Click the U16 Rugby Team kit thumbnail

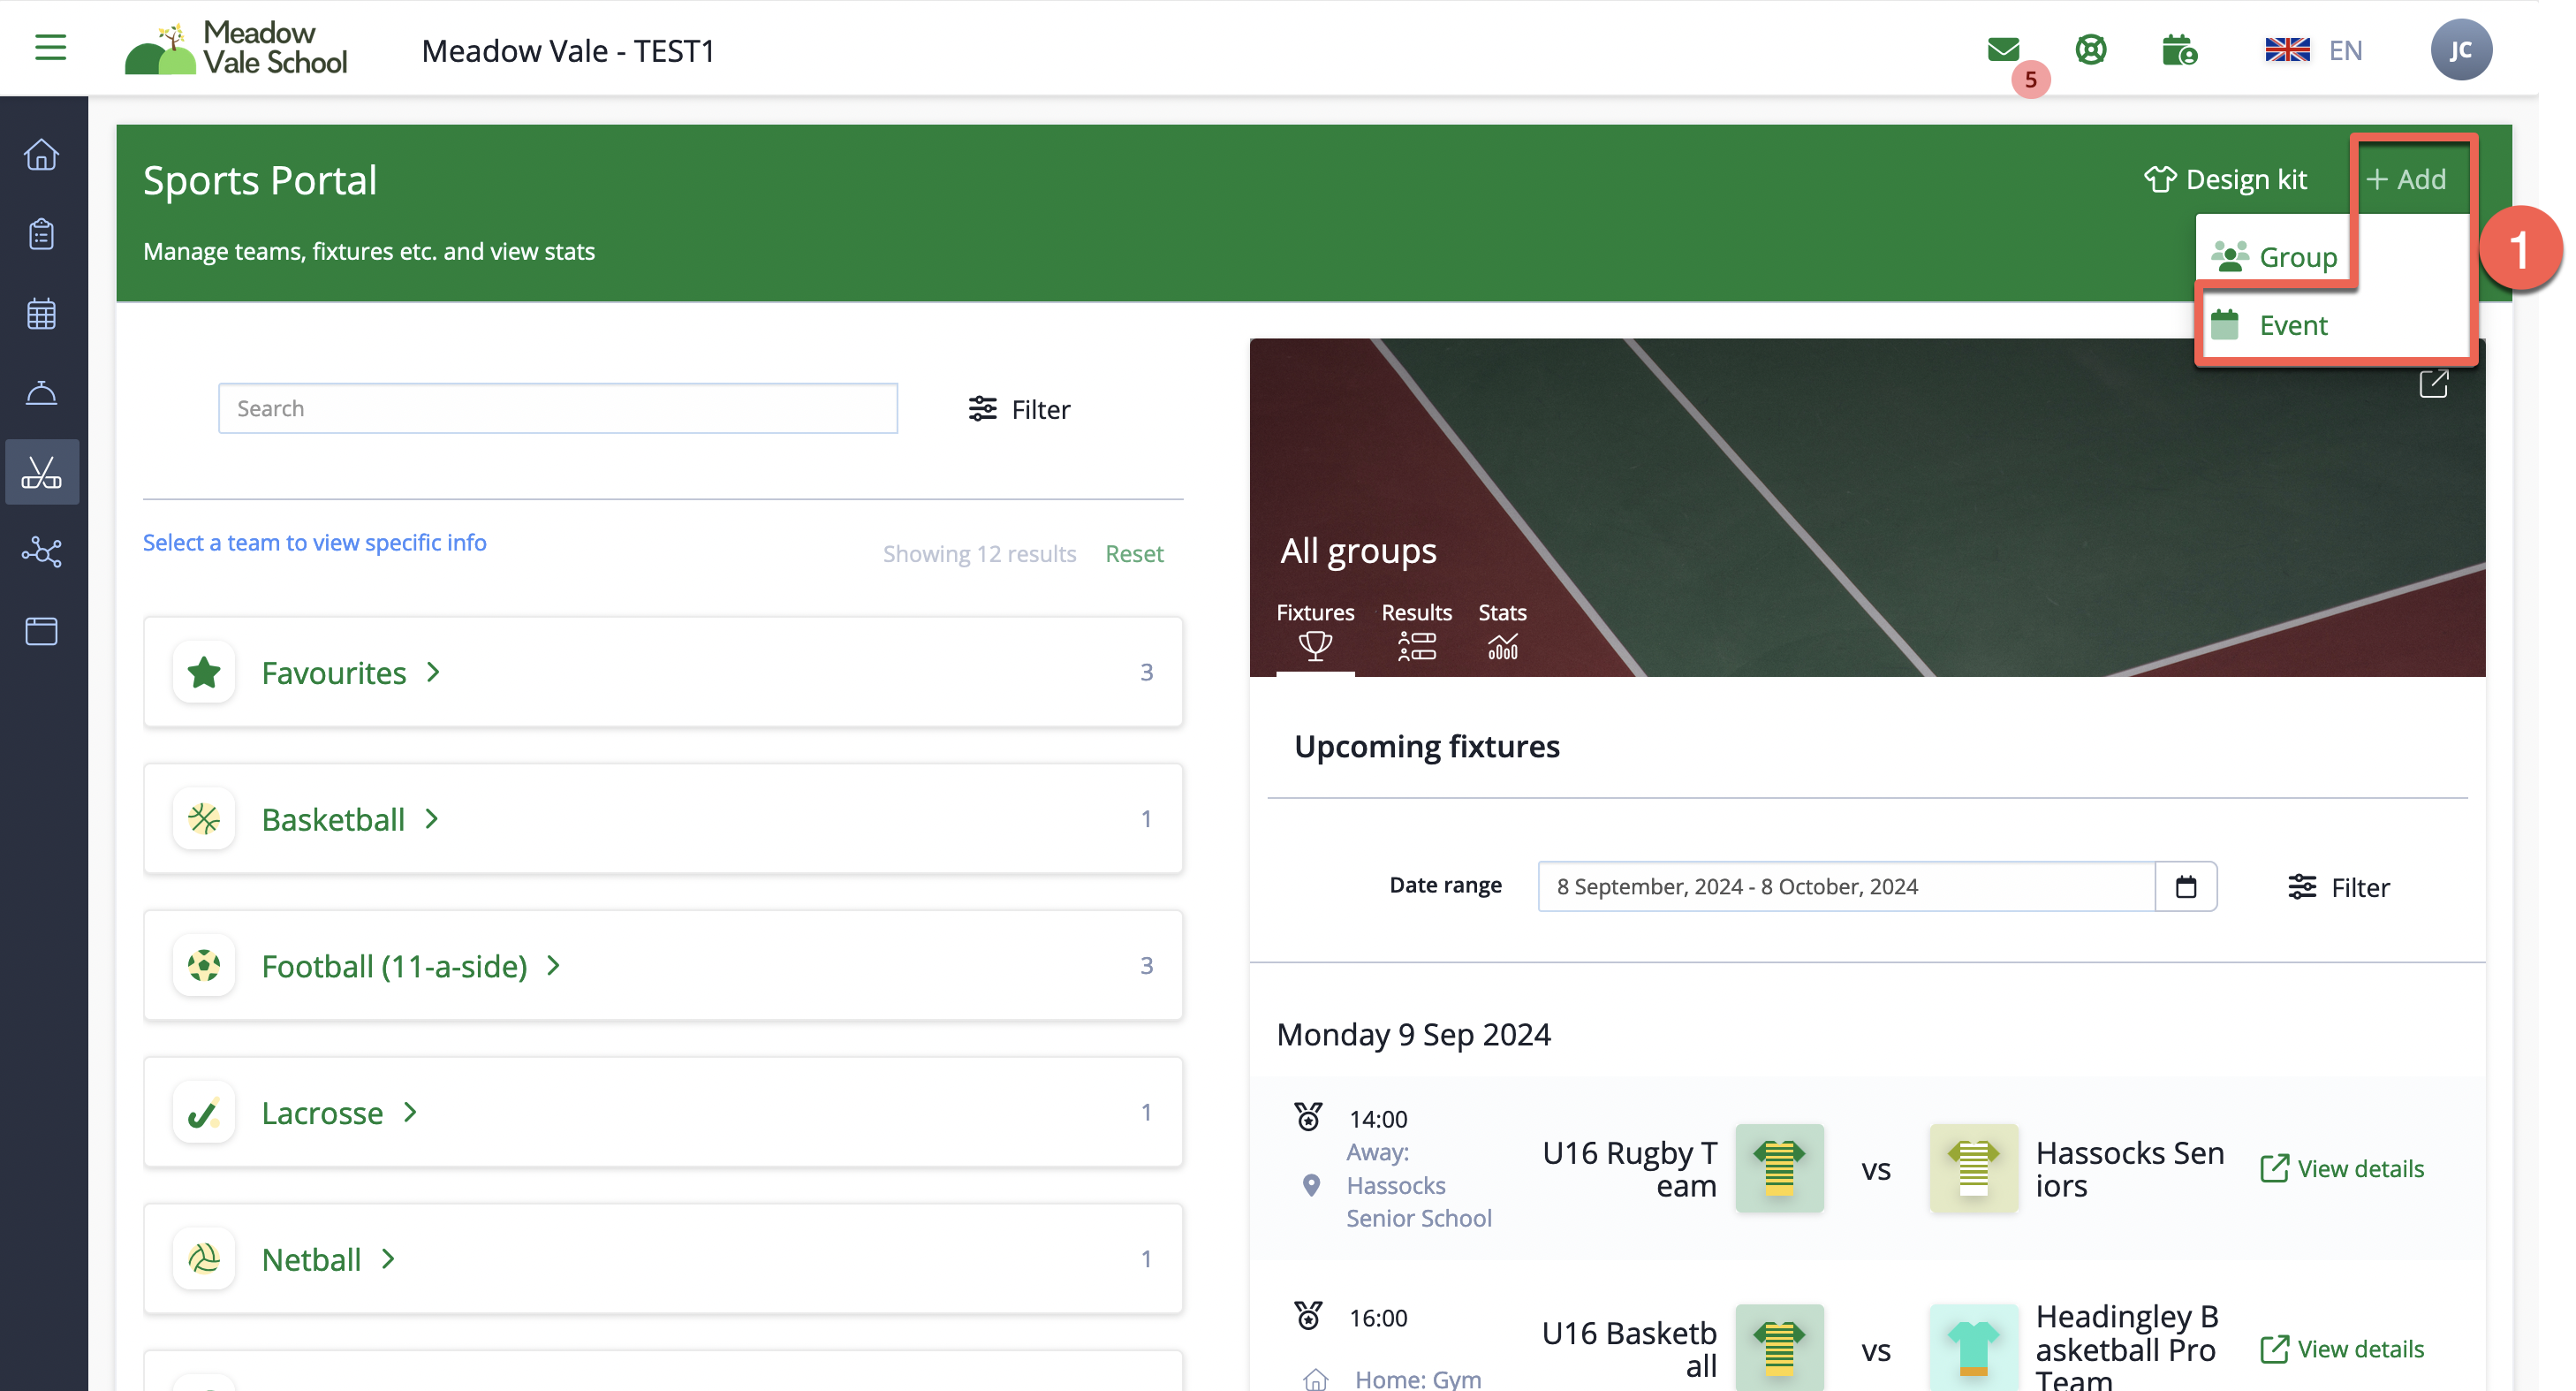1779,1169
